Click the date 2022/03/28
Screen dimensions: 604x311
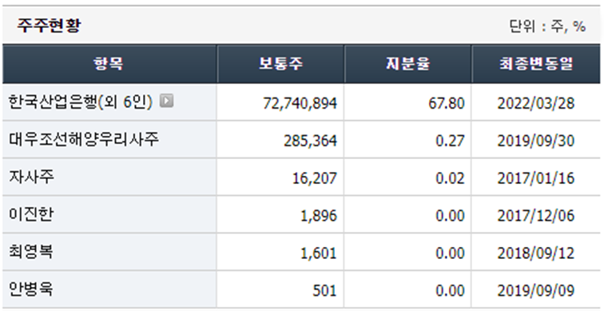coord(536,103)
